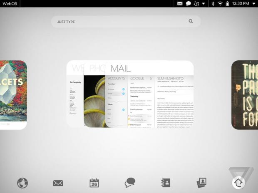The width and height of the screenshot is (258, 193).
Task: Expand the system menu arrow beside clock
Action: pyautogui.click(x=253, y=4)
